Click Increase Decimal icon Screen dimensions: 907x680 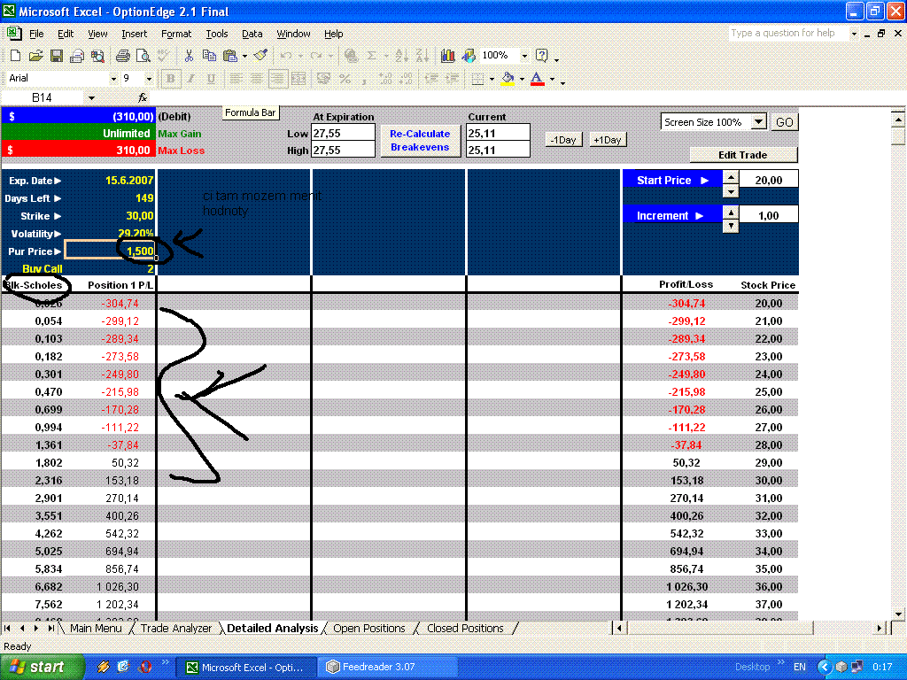point(385,79)
